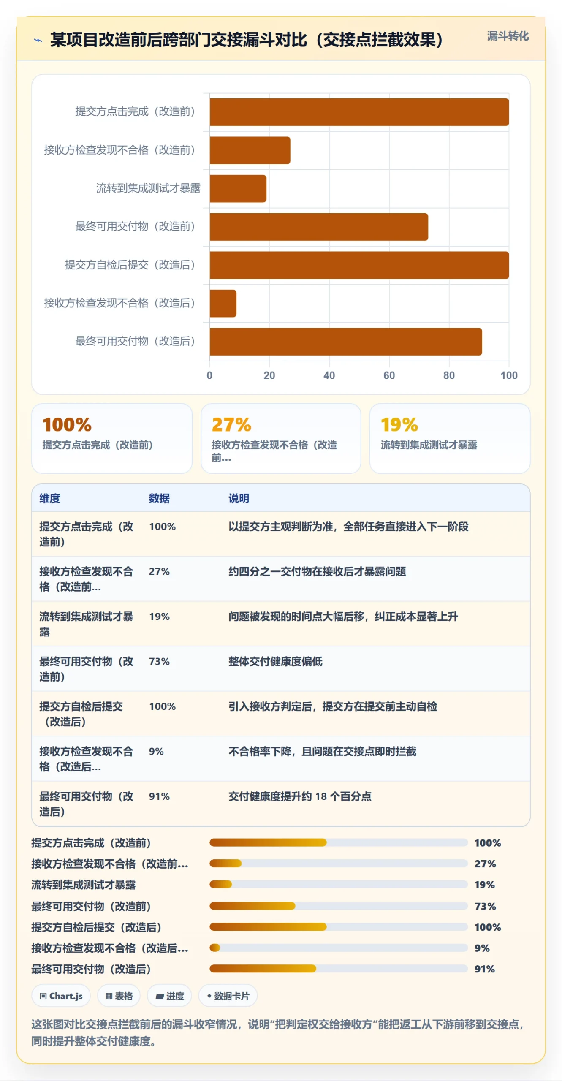Click the 19% data card
Screen dimensions: 562x1081
450,438
